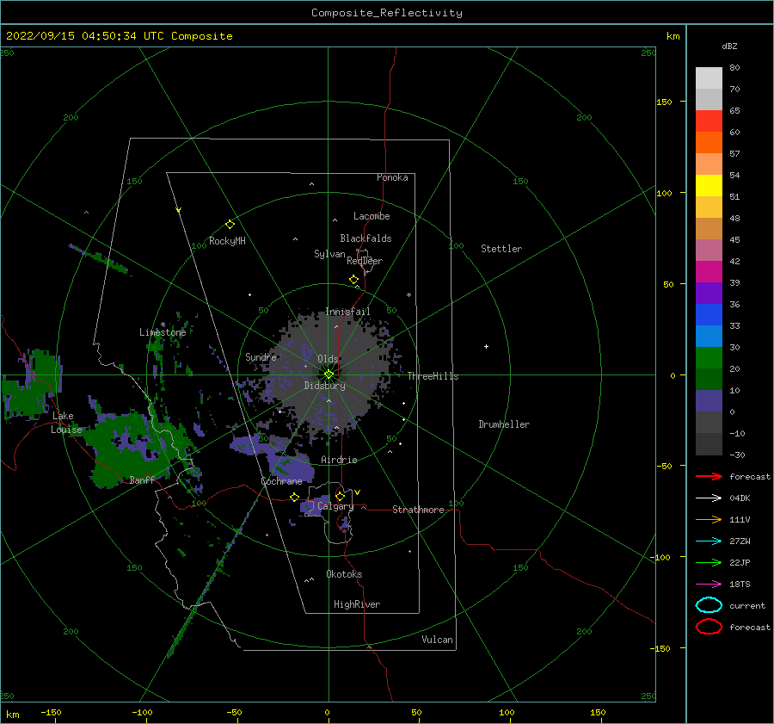Click the cyan current ellipse legend symbol

tap(709, 605)
